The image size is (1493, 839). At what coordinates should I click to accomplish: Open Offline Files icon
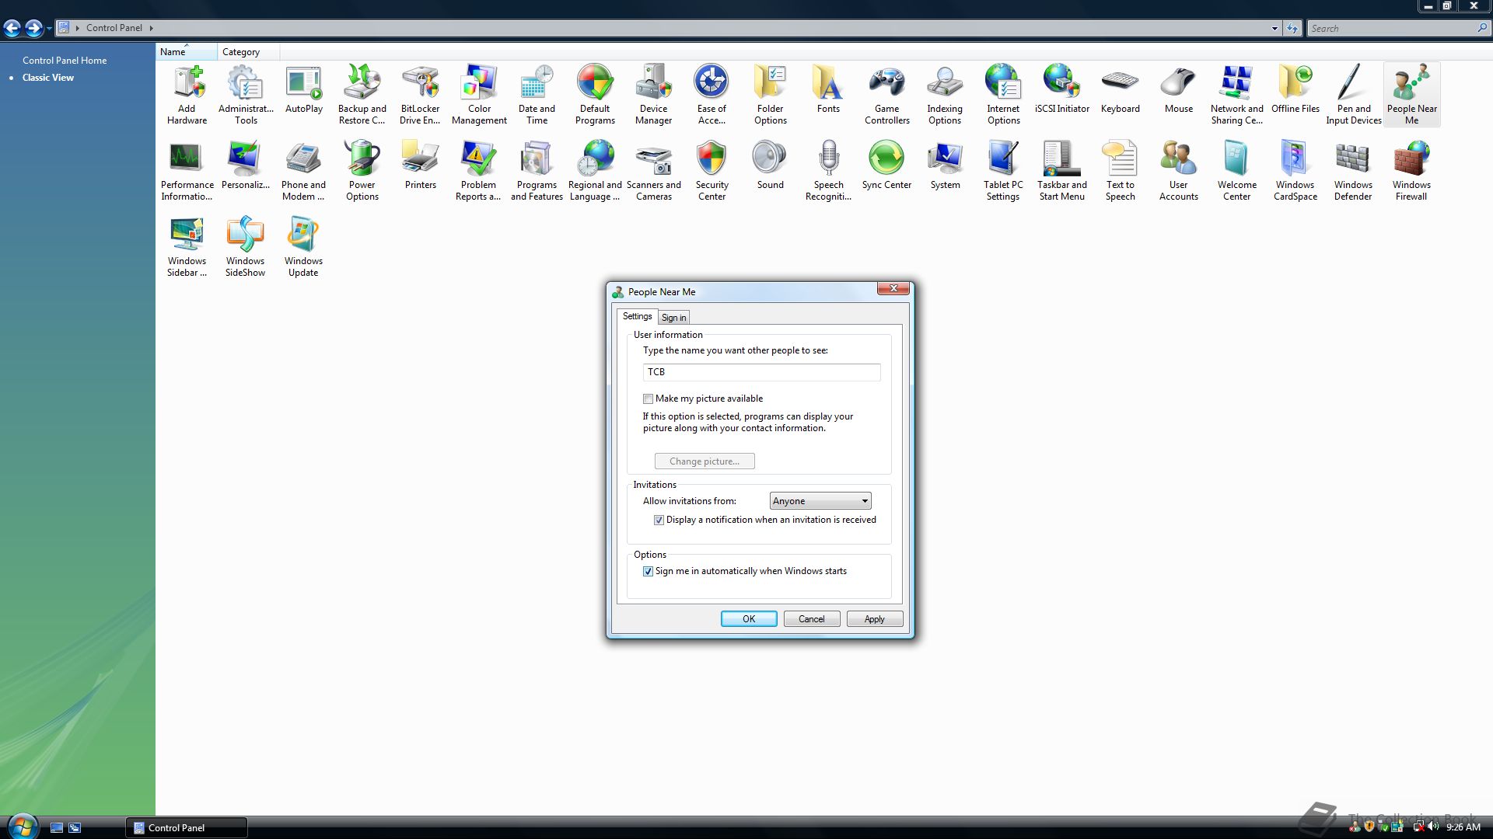1295,89
